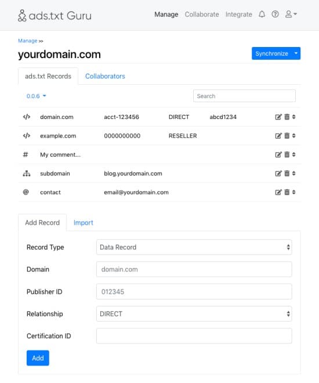Edit the domain.com record
This screenshot has height=383, width=319.
[278, 117]
